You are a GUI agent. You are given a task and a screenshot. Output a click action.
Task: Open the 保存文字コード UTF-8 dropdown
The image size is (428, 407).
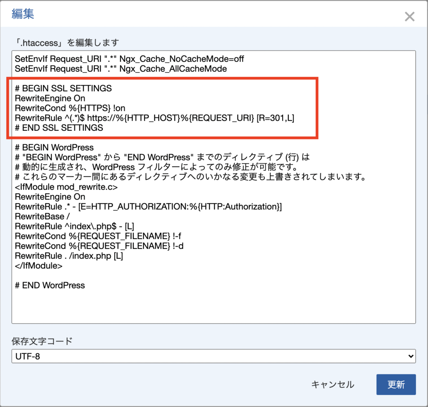(x=214, y=356)
